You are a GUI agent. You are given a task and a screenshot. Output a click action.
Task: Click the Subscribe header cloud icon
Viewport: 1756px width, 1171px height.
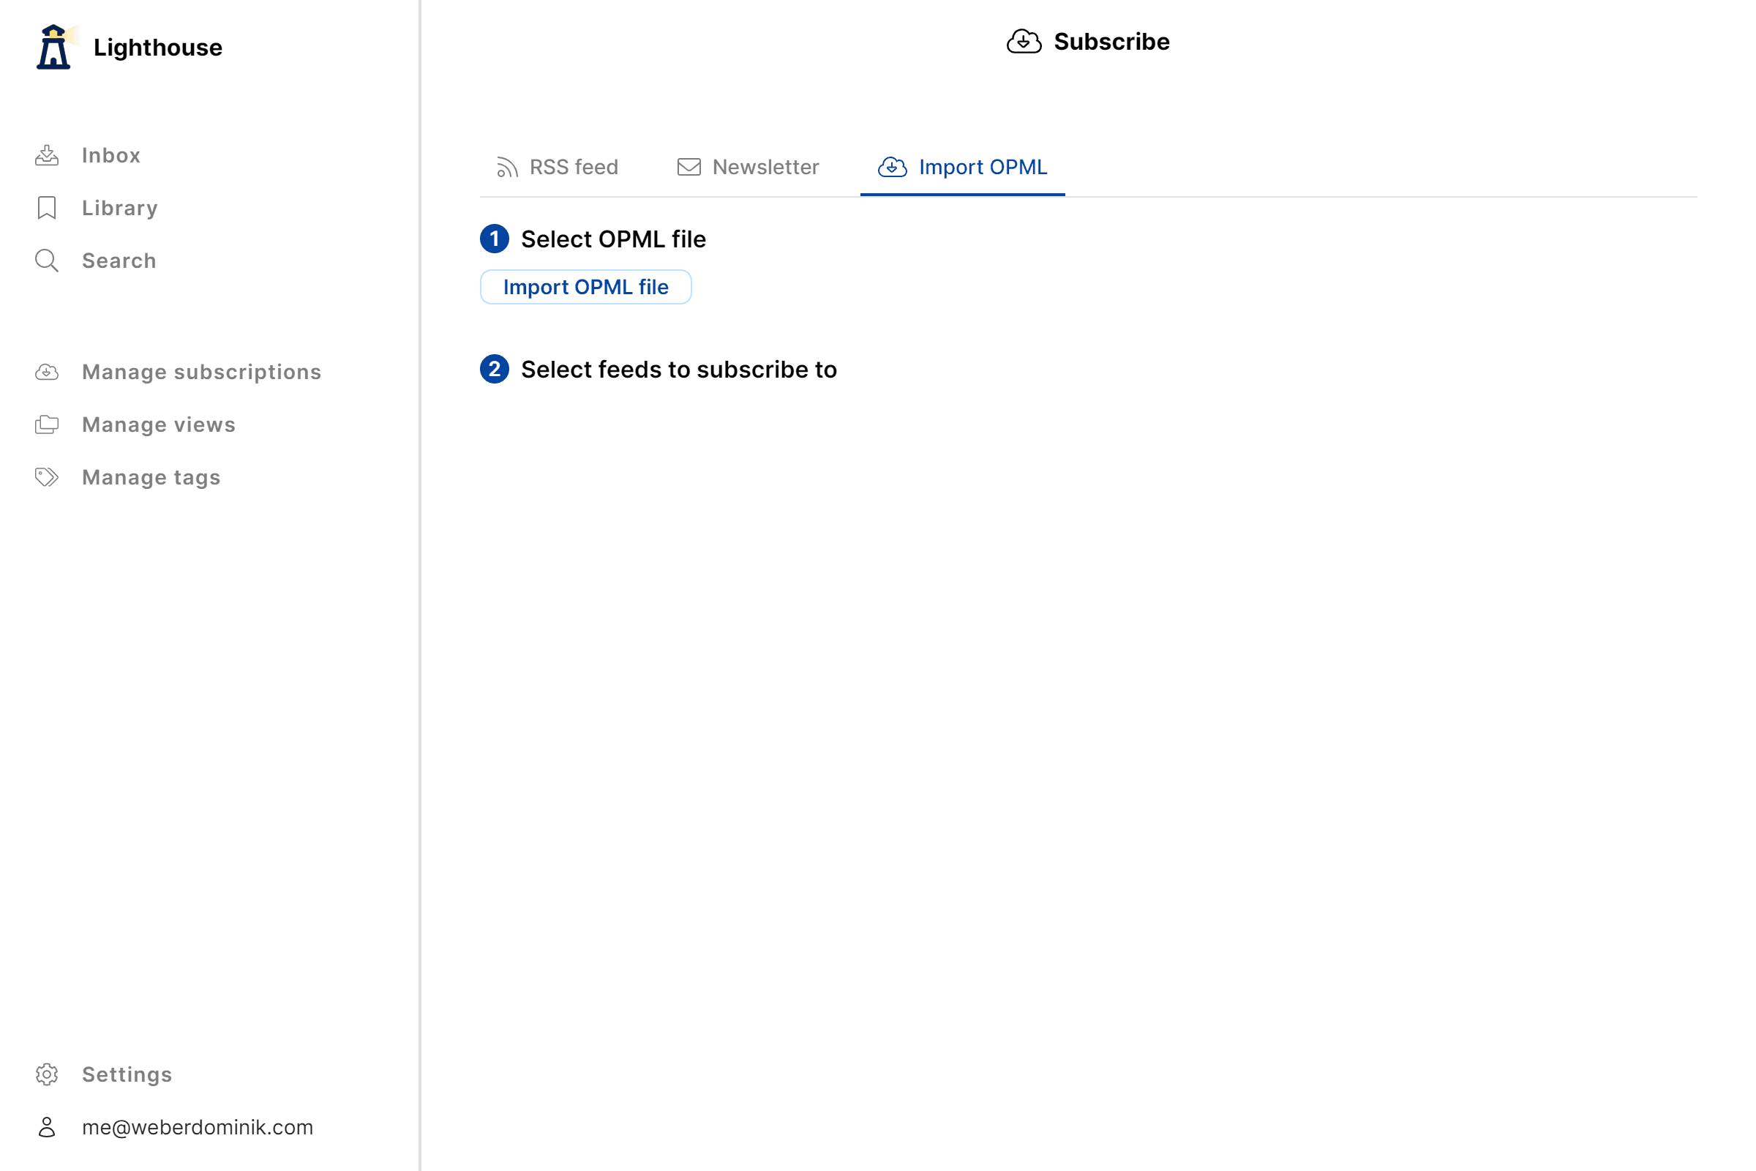point(1024,42)
